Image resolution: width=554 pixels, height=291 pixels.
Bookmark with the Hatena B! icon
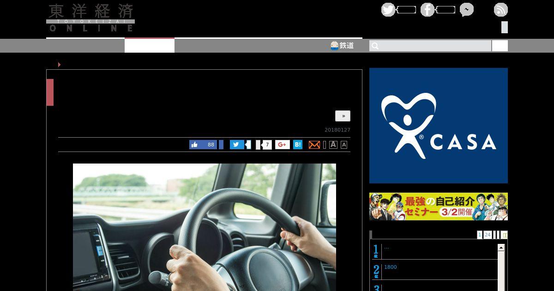click(298, 145)
